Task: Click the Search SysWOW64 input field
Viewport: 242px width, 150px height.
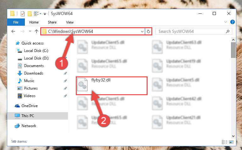Action: point(194,32)
